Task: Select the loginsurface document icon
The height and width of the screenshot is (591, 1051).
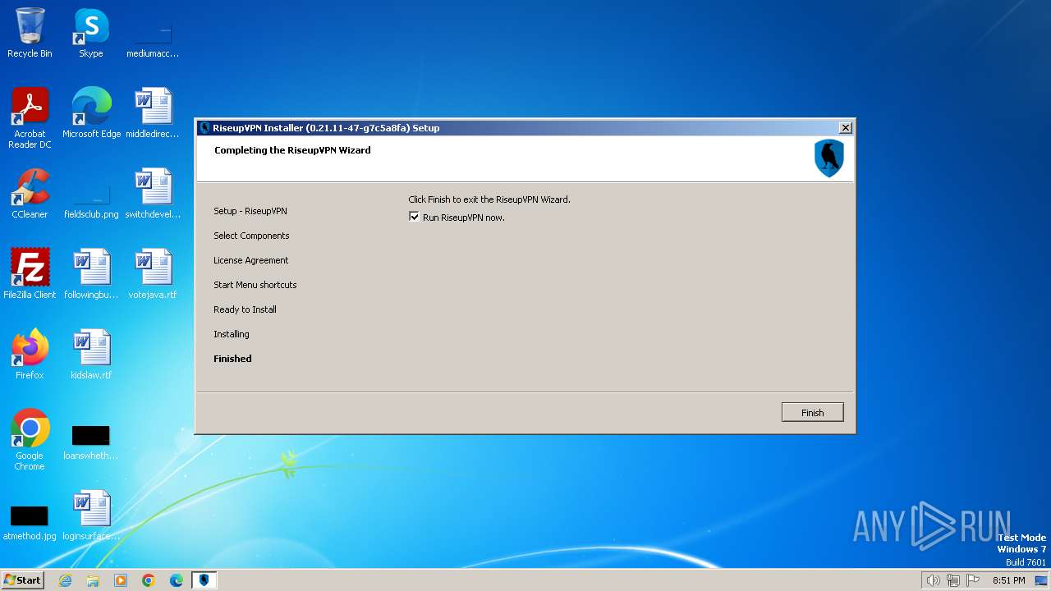Action: pos(91,515)
